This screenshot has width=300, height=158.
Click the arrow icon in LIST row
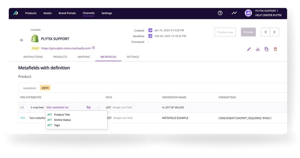tap(99, 107)
